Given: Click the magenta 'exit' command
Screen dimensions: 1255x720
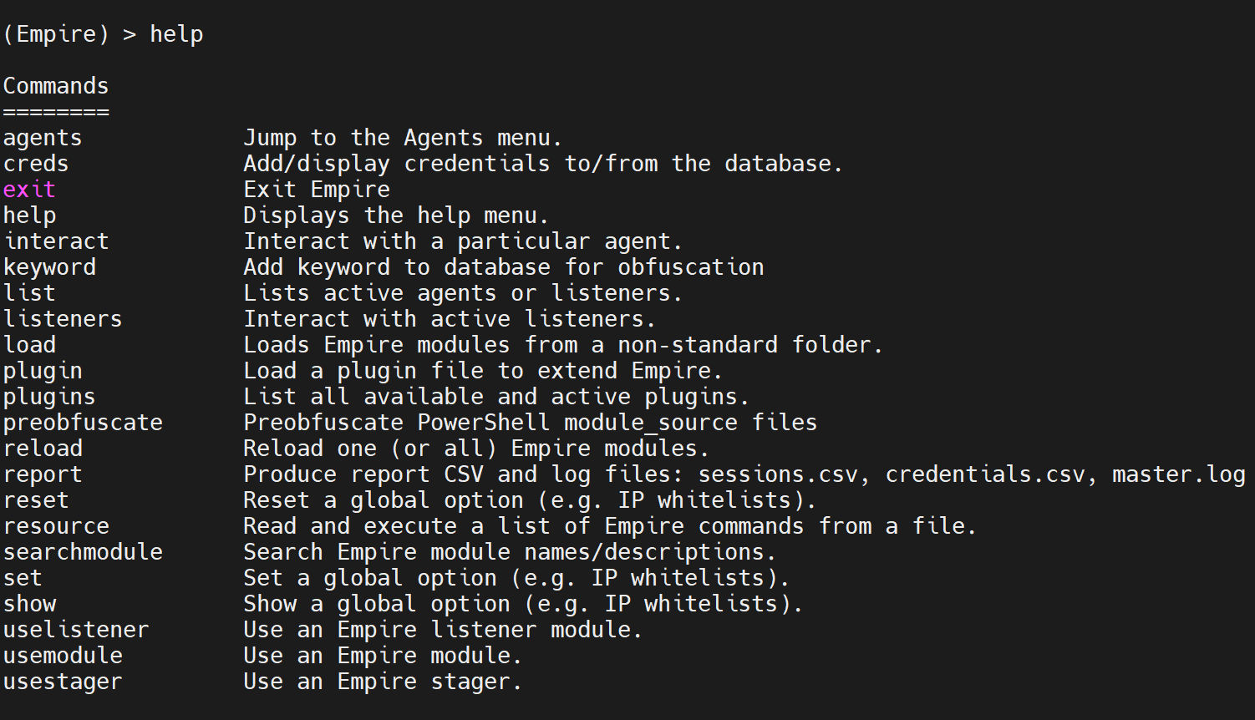Looking at the screenshot, I should coord(29,190).
